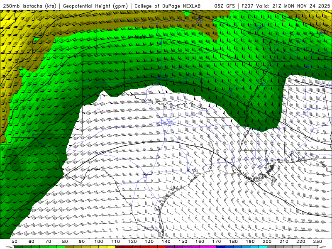The height and width of the screenshot is (249, 332).
Task: Click the legend value "230"
Action: coord(317,242)
